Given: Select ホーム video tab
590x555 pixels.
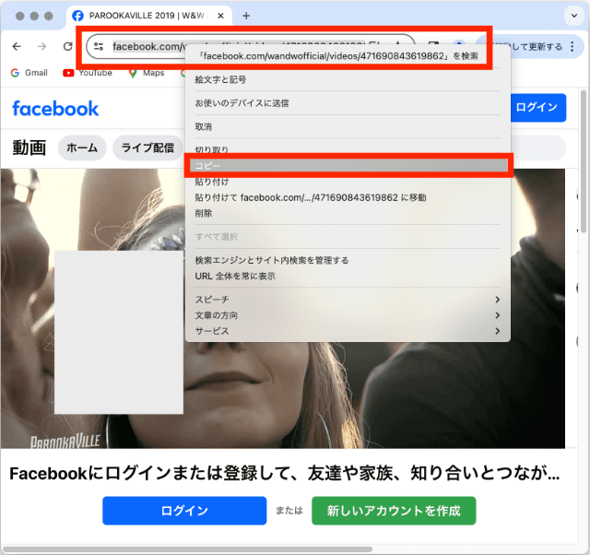Looking at the screenshot, I should [x=82, y=148].
